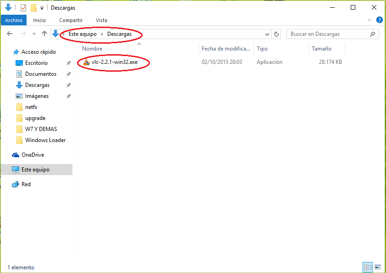Click the Descargas window title bar icon
Viewport: 386px width, 273px height.
coord(8,7)
